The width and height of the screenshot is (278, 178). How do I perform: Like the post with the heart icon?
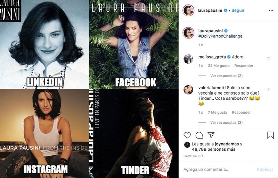coord(187,135)
